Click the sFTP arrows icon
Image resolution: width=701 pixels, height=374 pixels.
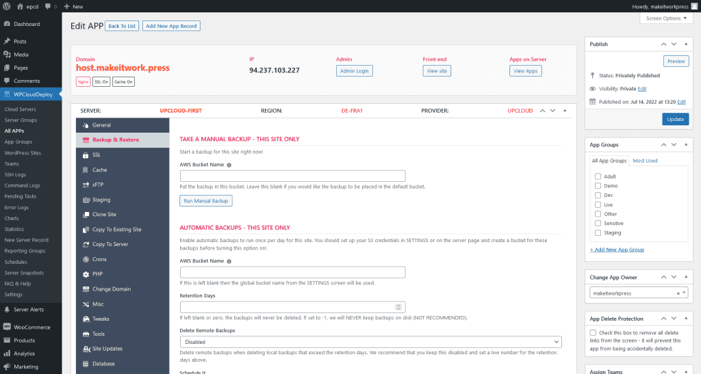[86, 185]
